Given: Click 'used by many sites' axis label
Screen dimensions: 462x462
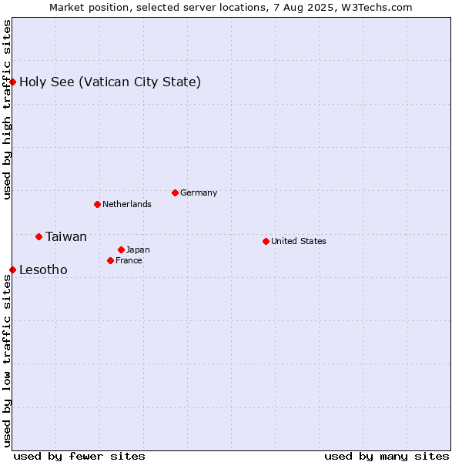Looking at the screenshot, I should (x=387, y=457).
